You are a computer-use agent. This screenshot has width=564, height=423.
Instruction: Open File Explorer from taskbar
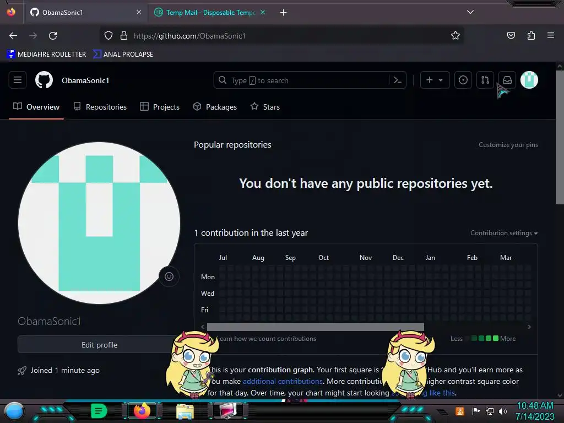[185, 411]
